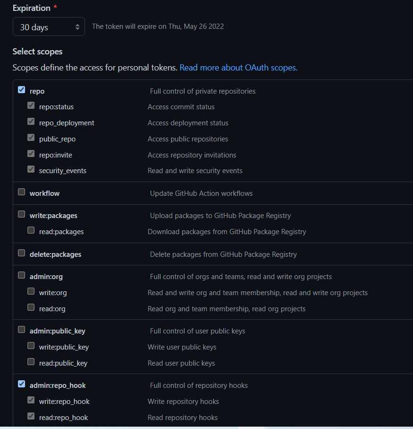The height and width of the screenshot is (429, 413).
Task: Toggle the write:repo_hook checkbox
Action: pos(31,400)
